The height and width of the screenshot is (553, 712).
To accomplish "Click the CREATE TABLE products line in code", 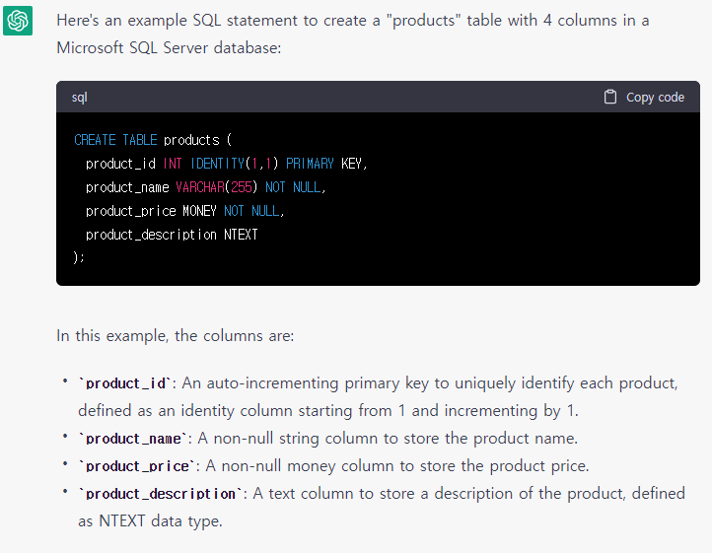I will [153, 140].
